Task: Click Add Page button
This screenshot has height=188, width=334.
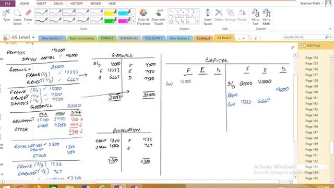Action: 311,45
